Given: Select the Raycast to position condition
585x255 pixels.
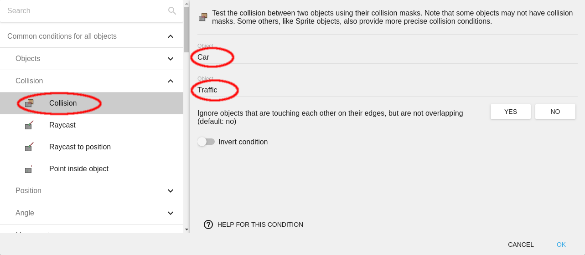Looking at the screenshot, I should pos(80,147).
